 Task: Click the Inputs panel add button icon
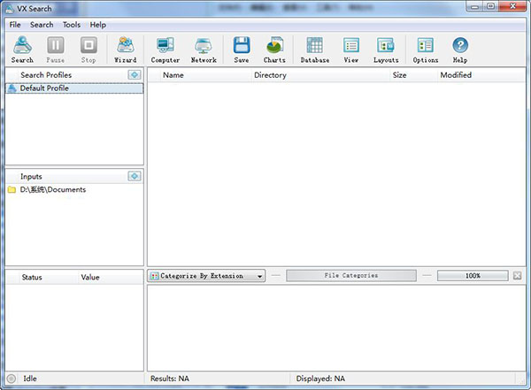pos(135,176)
